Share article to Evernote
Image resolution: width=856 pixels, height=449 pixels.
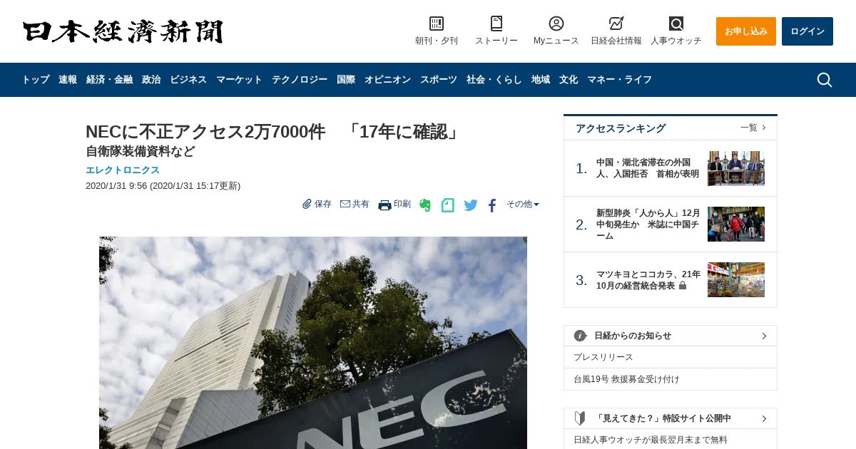coord(425,205)
